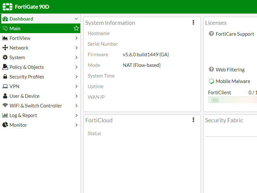Screen dimensions: 257x193
Task: Click the Security Fabric widget title
Action: [x=224, y=120]
